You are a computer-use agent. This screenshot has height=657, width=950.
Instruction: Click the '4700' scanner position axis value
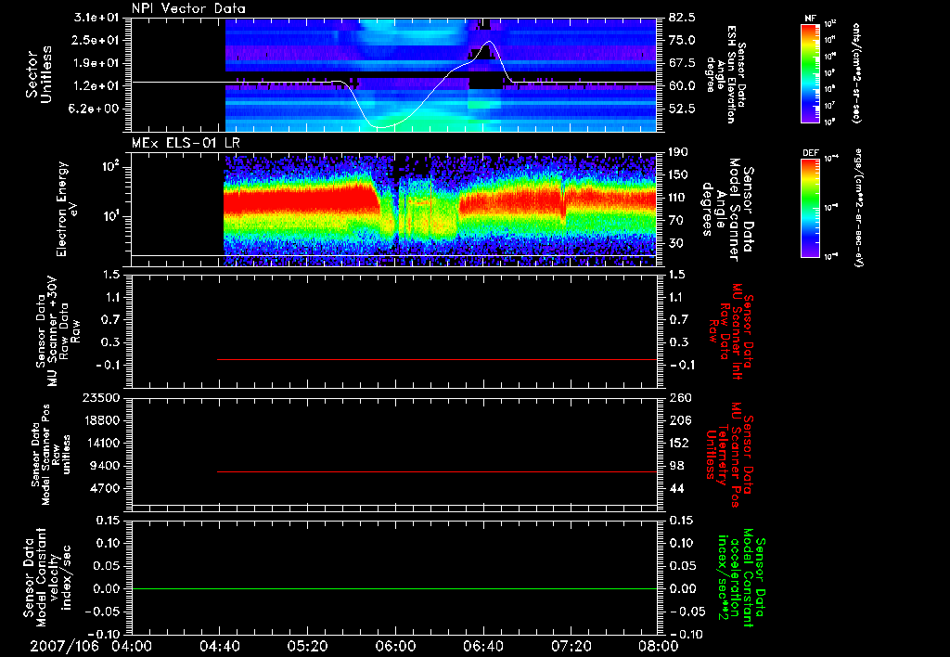105,488
